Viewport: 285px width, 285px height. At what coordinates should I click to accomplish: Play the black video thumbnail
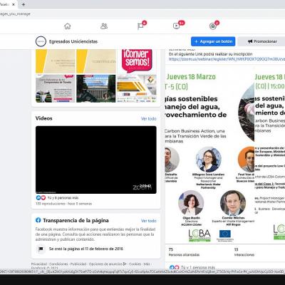click(x=96, y=160)
